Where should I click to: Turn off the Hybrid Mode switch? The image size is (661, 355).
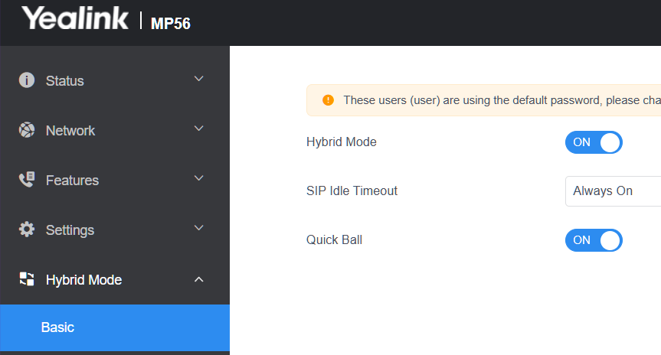click(x=594, y=142)
